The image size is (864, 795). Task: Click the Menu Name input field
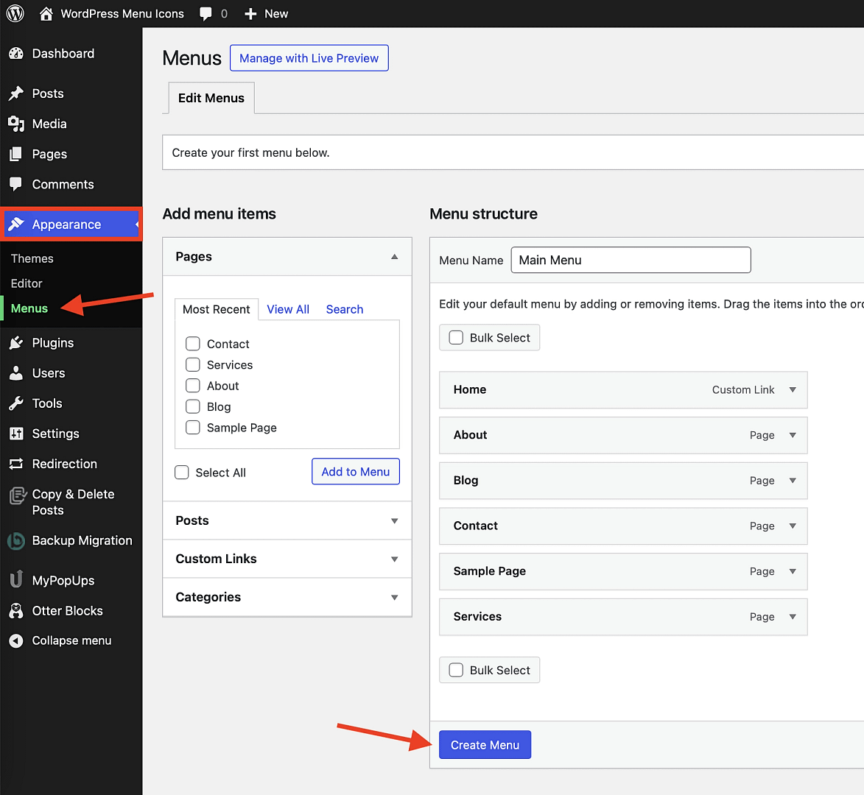pos(631,260)
